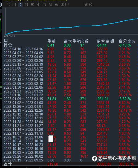Click profit value 5900.92
This screenshot has height=168, width=138.
[x=103, y=95]
